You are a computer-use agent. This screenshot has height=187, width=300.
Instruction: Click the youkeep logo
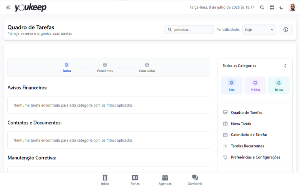31,8
